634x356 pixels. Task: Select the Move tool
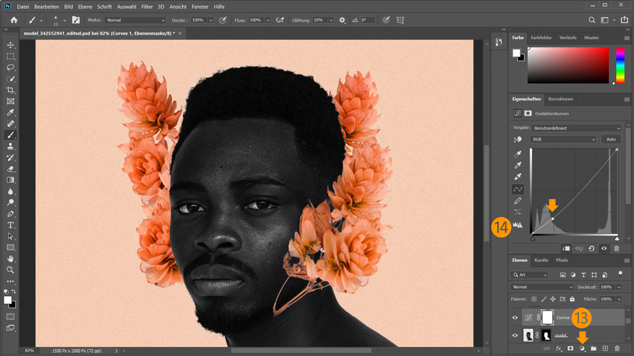(x=11, y=45)
